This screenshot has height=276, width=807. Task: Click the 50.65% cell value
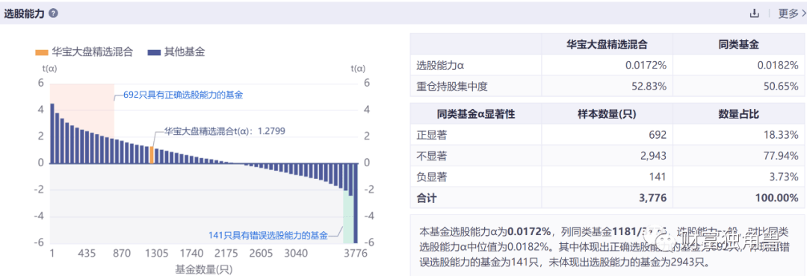782,86
